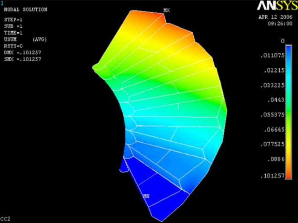This screenshot has width=298, height=223.
Task: Pick the red band at the legend bottom
Action: click(x=289, y=172)
